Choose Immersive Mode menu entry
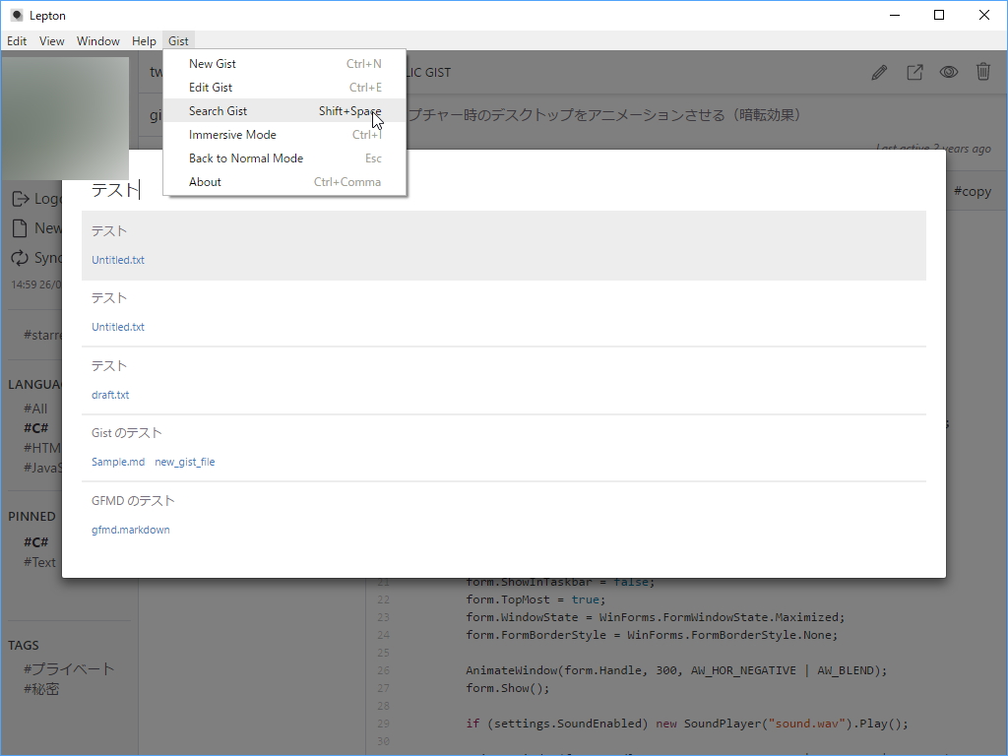Screen dimensions: 1008x756 (x=284, y=134)
